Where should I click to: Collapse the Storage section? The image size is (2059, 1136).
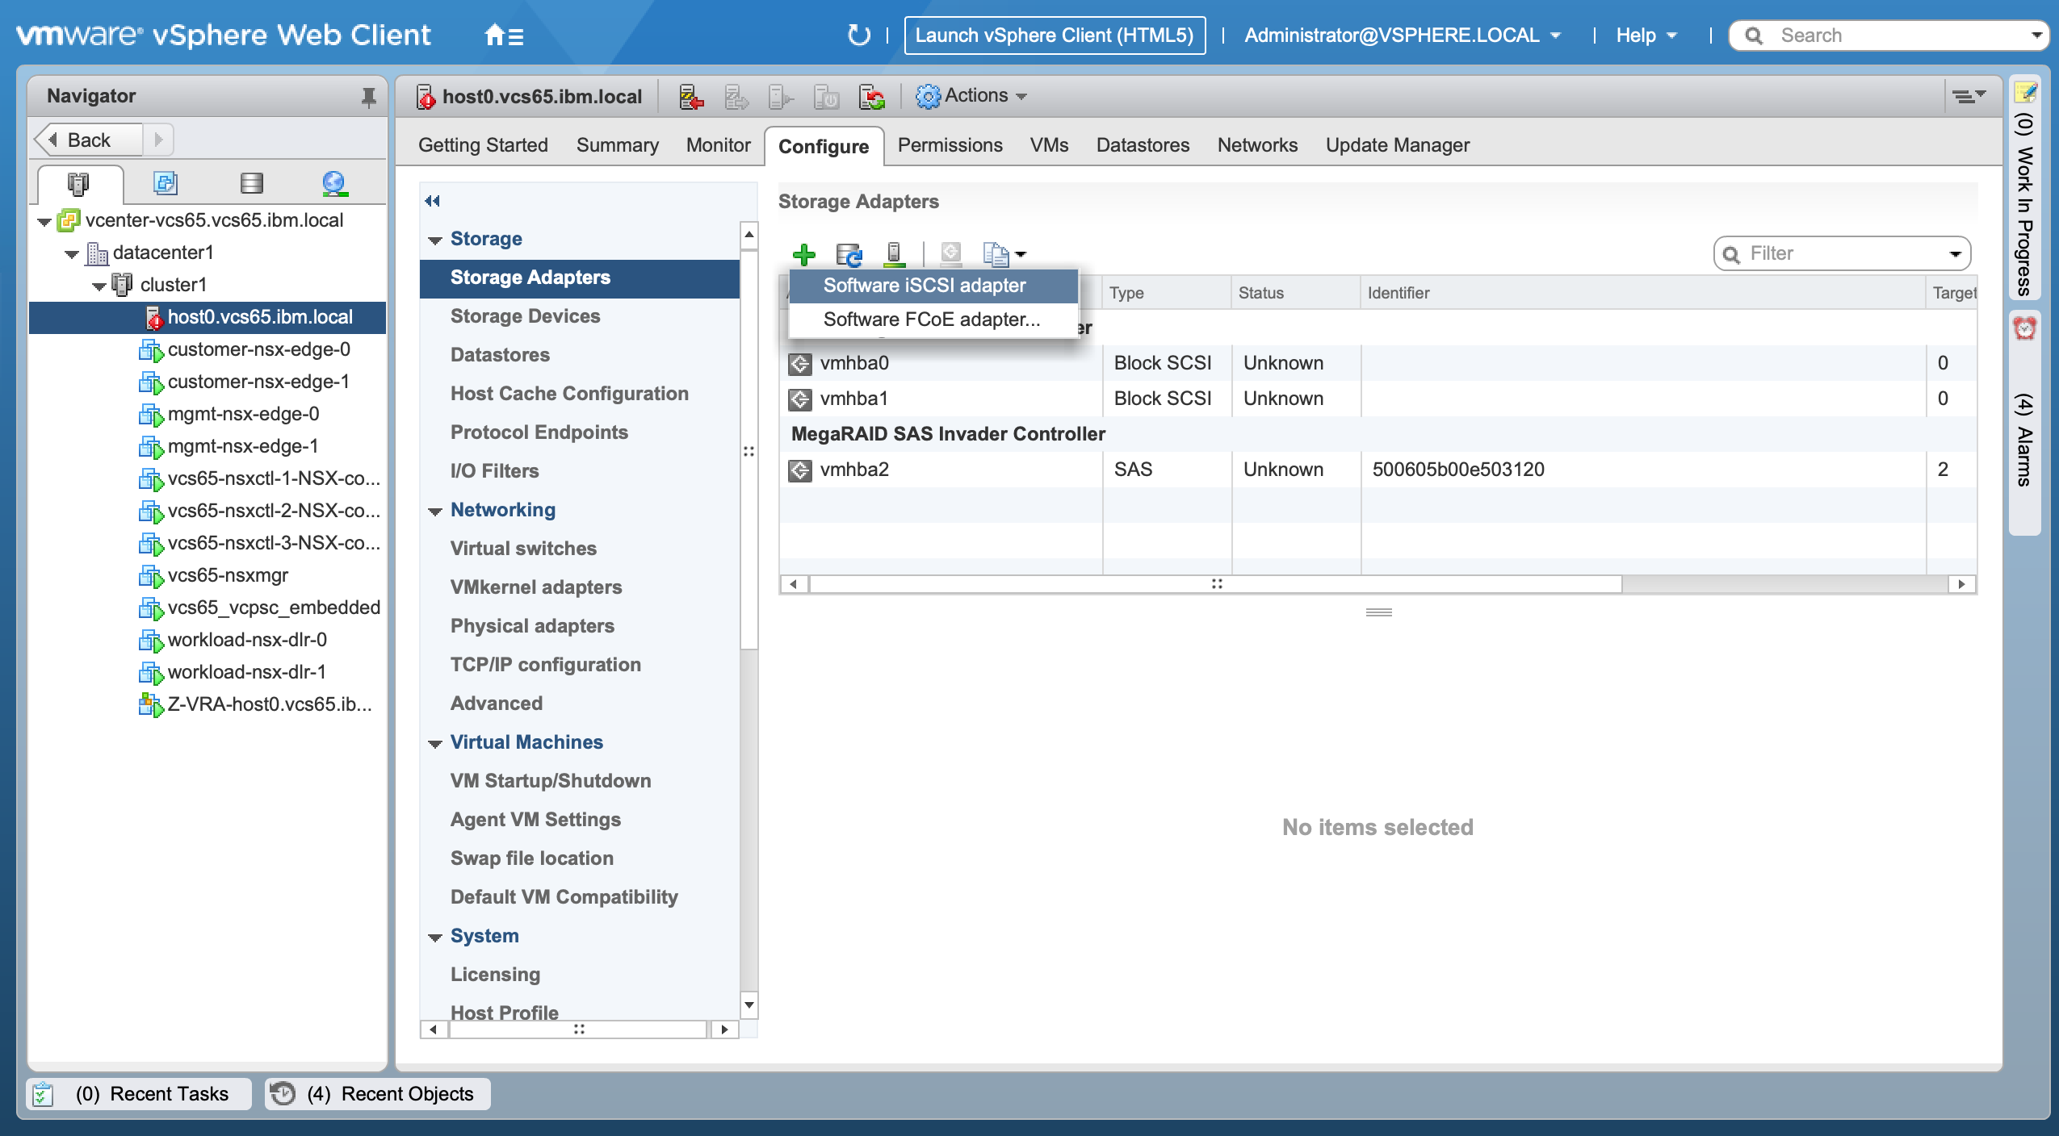[x=435, y=240]
